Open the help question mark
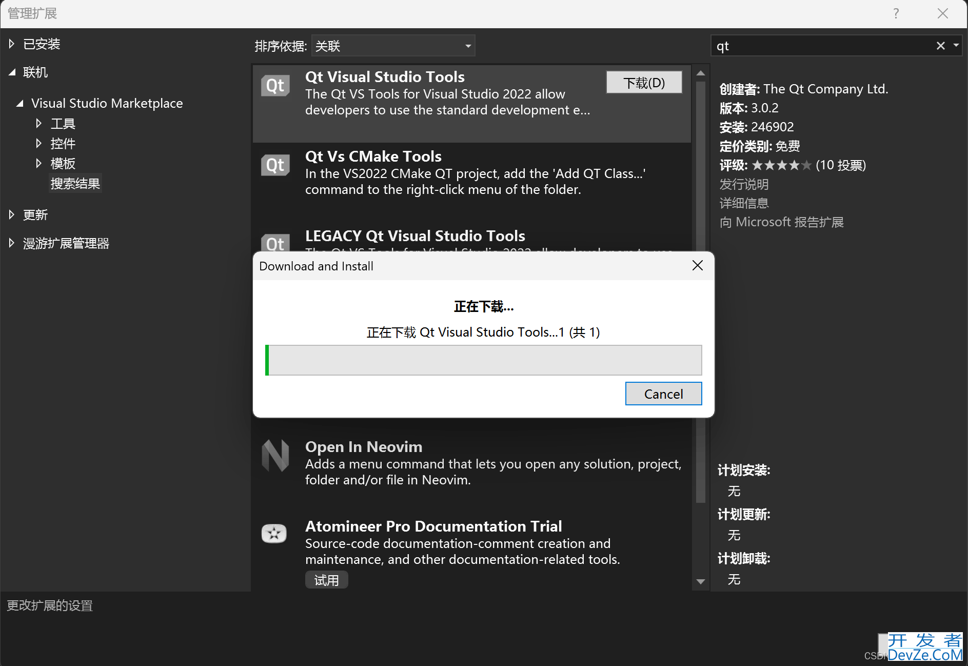 896,13
